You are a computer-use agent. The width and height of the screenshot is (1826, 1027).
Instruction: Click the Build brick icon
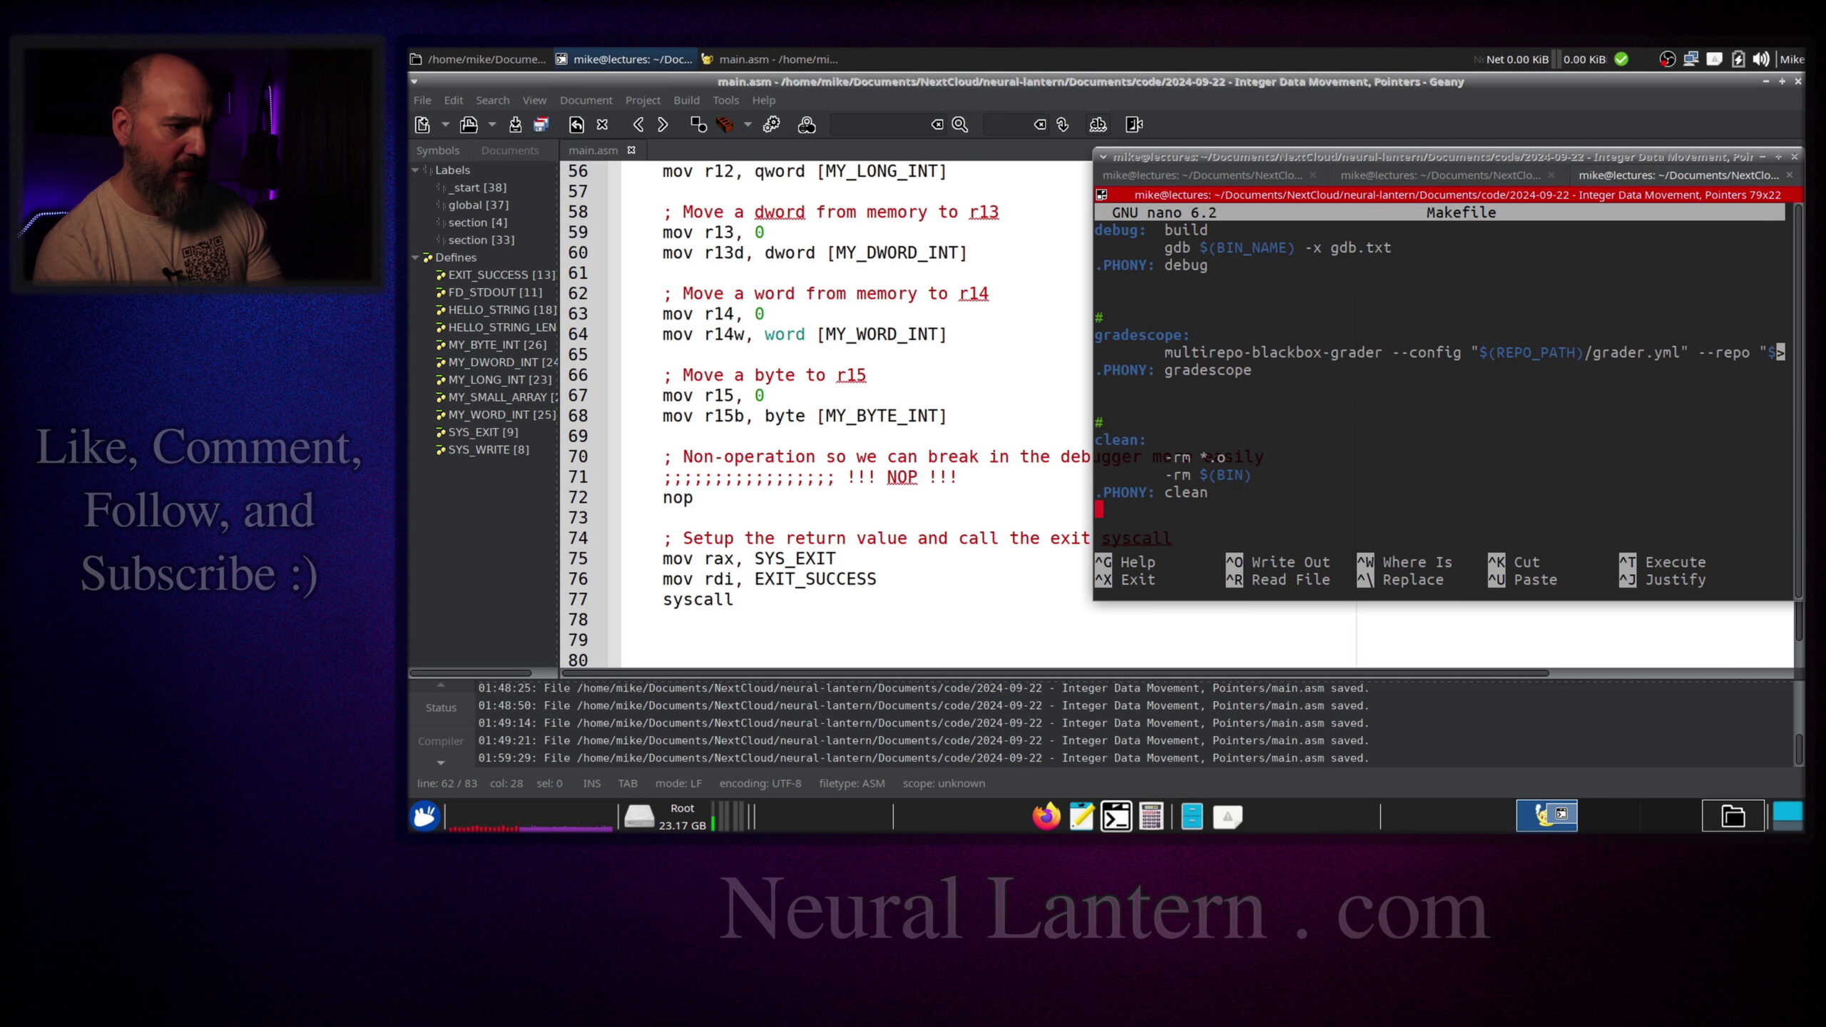coord(725,125)
